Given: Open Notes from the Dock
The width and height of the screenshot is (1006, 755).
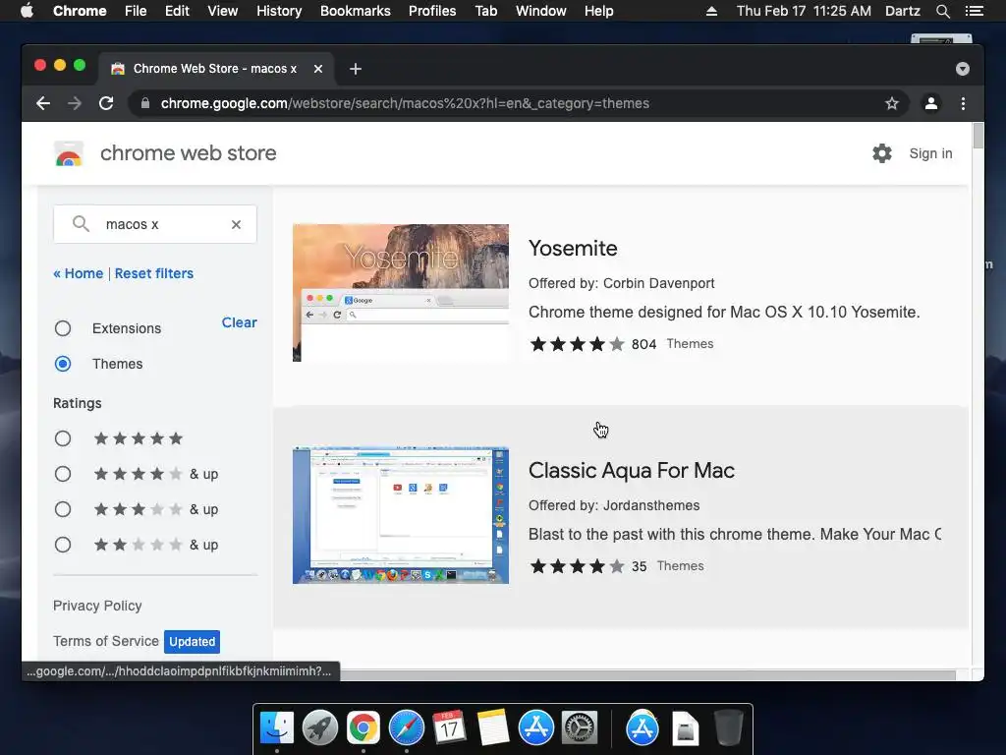Looking at the screenshot, I should point(493,728).
